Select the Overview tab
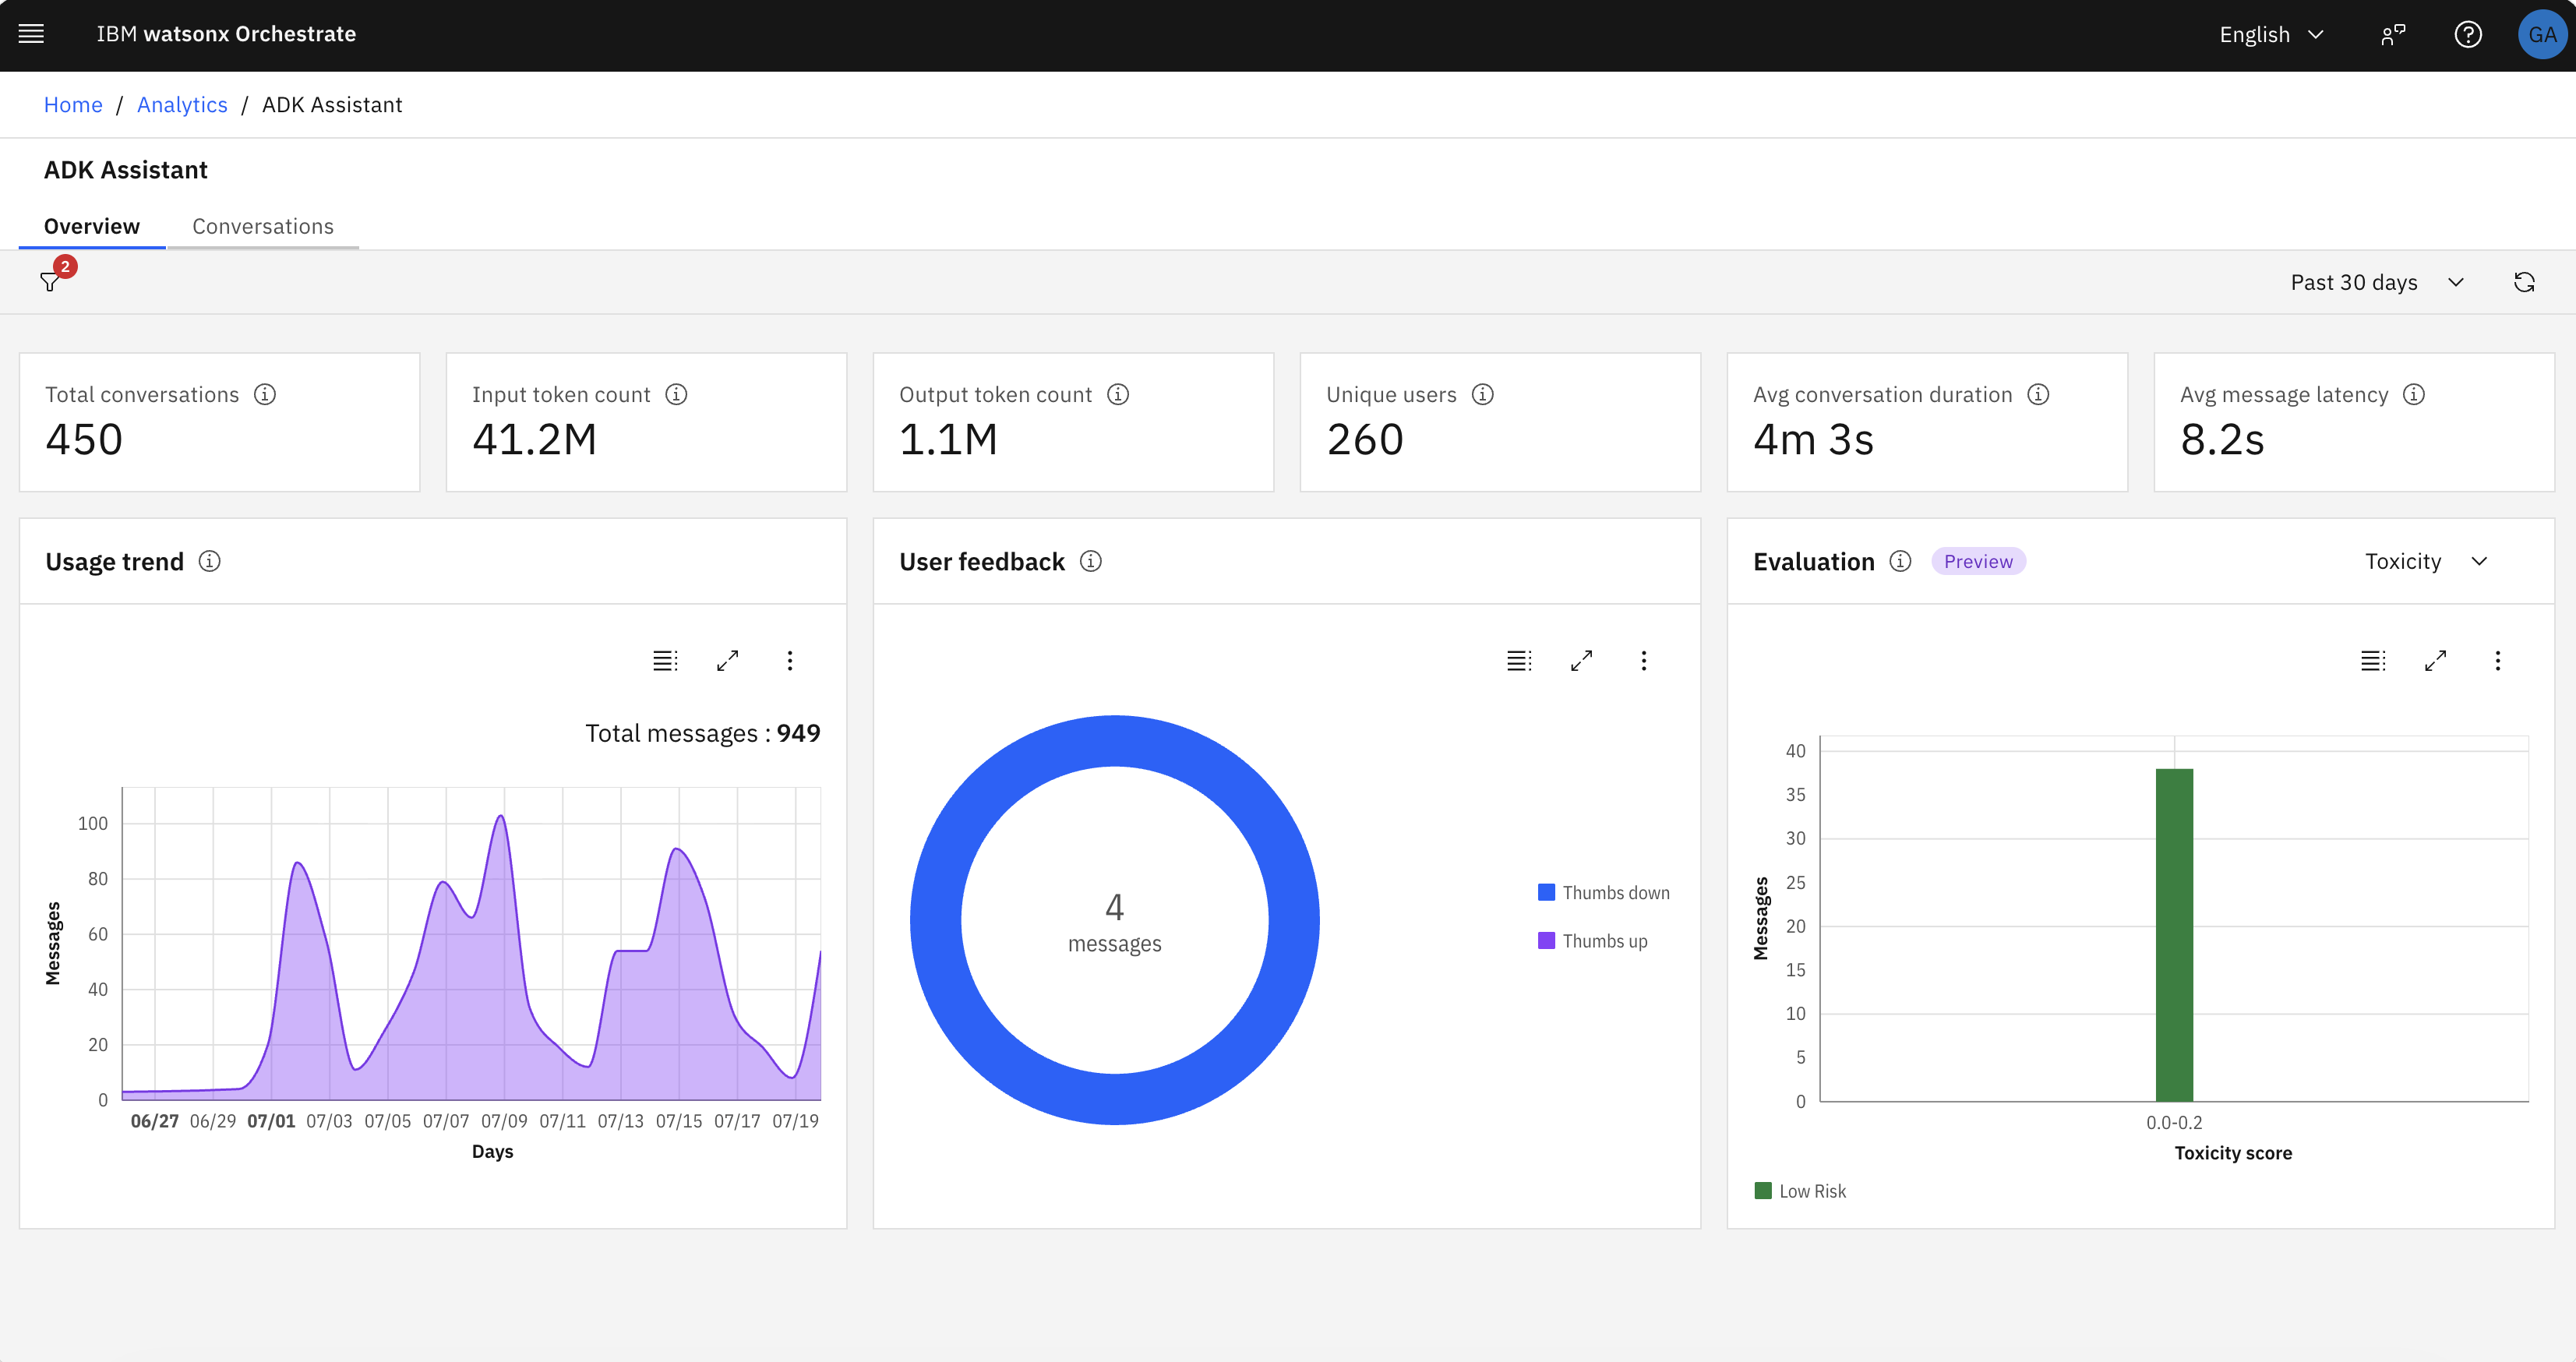The width and height of the screenshot is (2576, 1362). pos(92,226)
